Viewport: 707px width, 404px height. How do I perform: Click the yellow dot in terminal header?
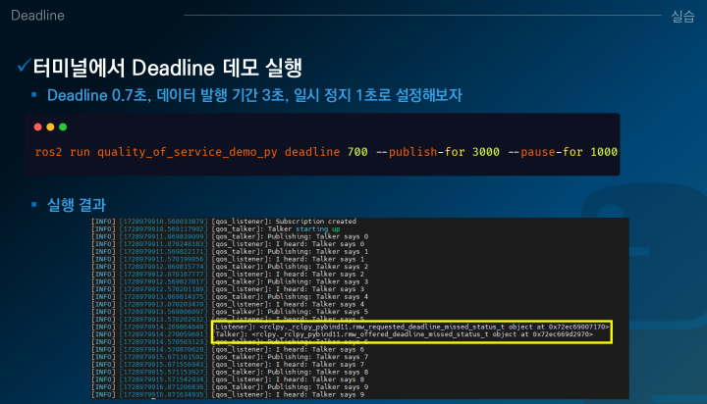50,127
